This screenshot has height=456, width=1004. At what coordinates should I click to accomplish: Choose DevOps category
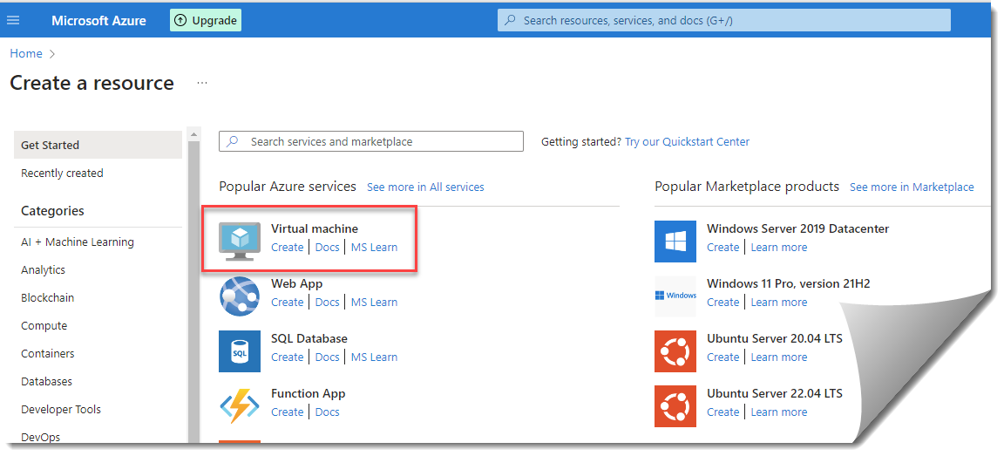click(x=40, y=437)
